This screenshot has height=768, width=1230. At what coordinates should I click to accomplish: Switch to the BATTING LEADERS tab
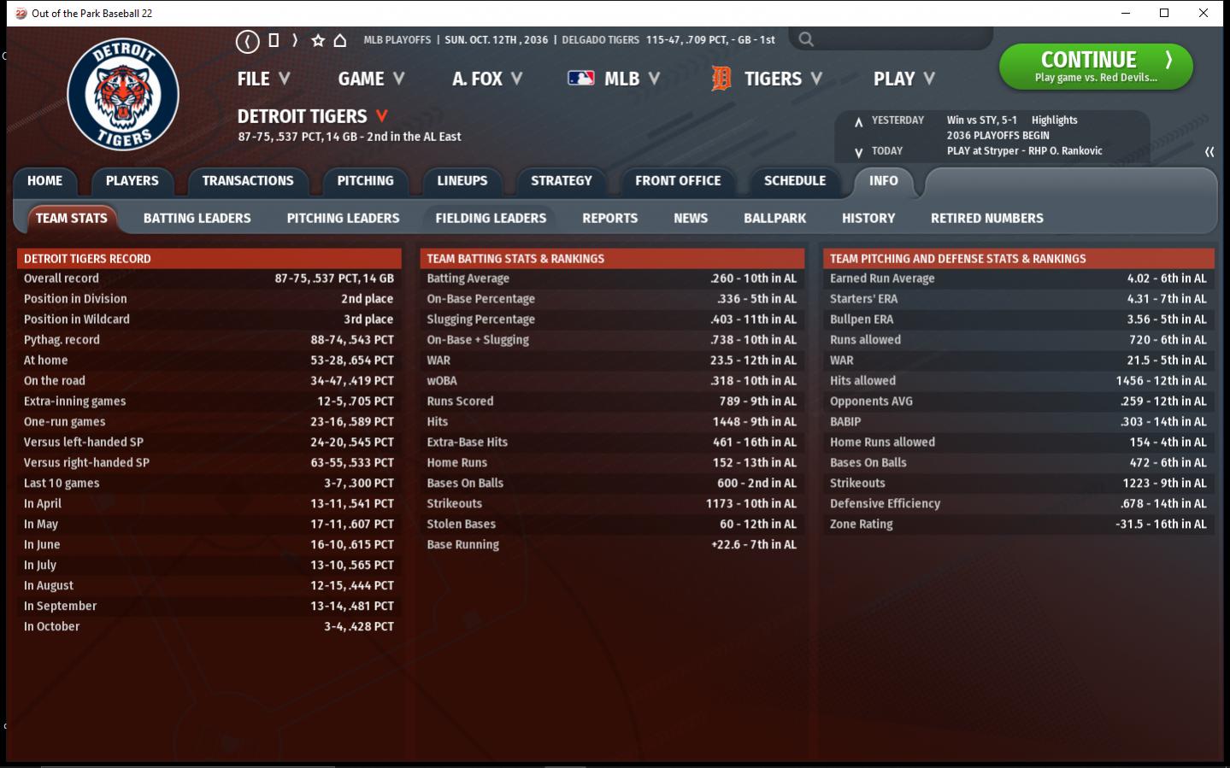coord(197,219)
